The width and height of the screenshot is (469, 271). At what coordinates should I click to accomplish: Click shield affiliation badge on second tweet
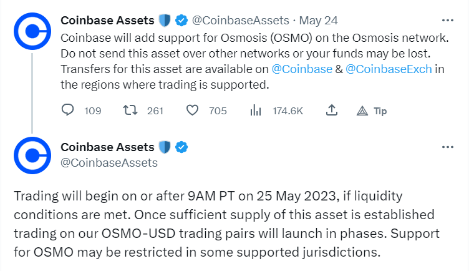(165, 147)
